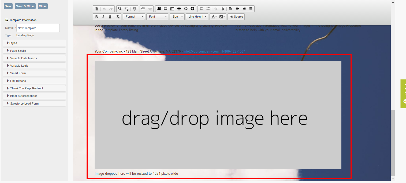
Task: Click the Template Information heading
Action: pyautogui.click(x=23, y=20)
